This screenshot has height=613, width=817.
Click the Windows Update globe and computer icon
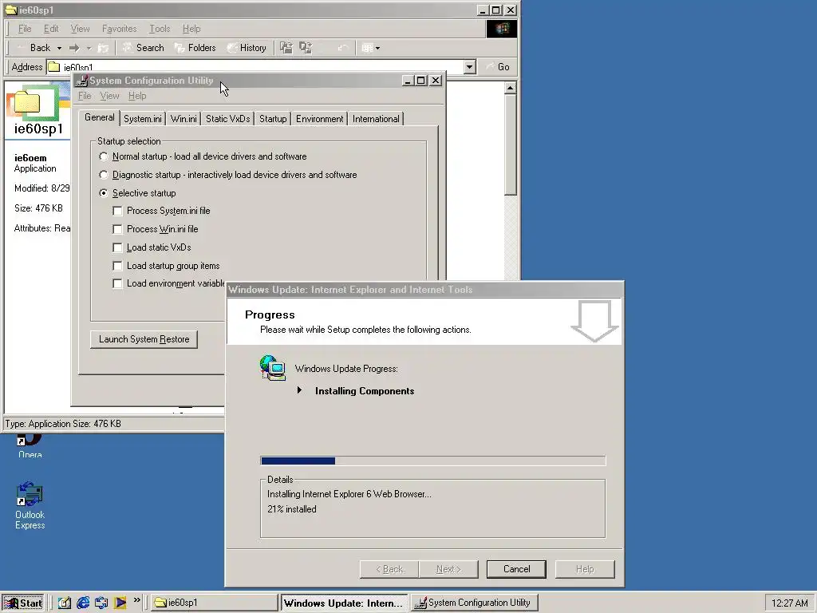(x=273, y=368)
